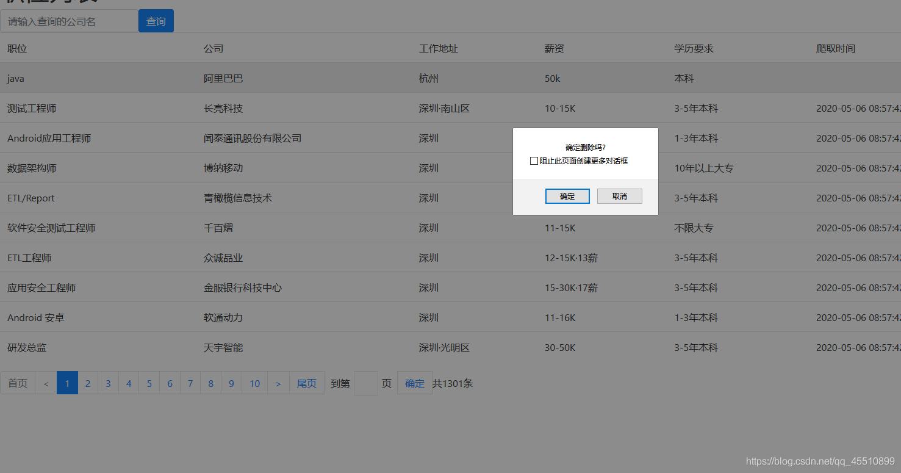This screenshot has height=473, width=901.
Task: Click the 天宇智能 company cell
Action: 223,347
